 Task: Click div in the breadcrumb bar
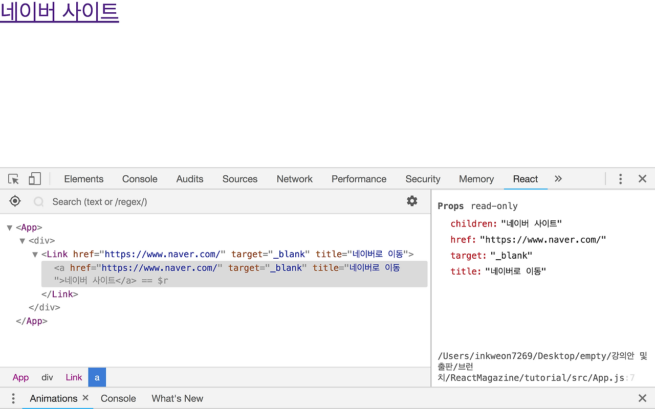(47, 377)
